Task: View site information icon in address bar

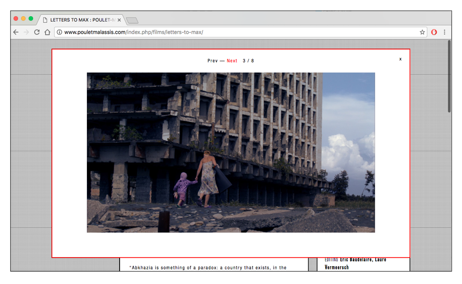Action: click(59, 32)
